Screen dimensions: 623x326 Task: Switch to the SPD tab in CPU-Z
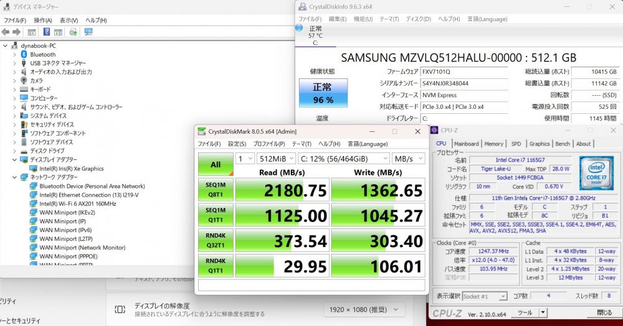[516, 144]
